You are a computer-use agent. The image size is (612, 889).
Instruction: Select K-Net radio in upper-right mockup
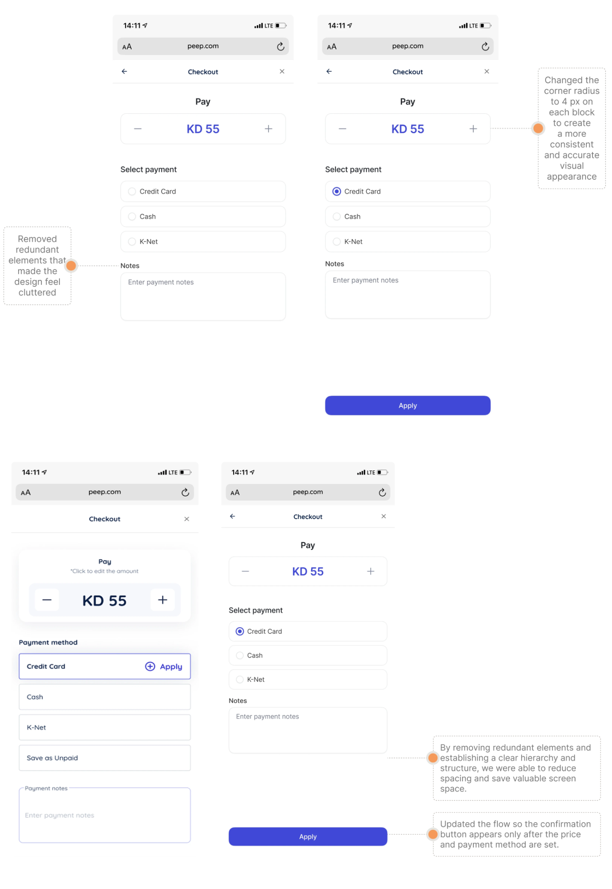337,242
